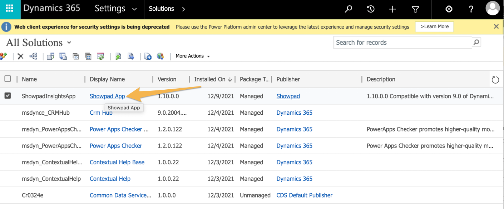Toggle the select all header checkbox
The height and width of the screenshot is (209, 504).
coord(8,79)
